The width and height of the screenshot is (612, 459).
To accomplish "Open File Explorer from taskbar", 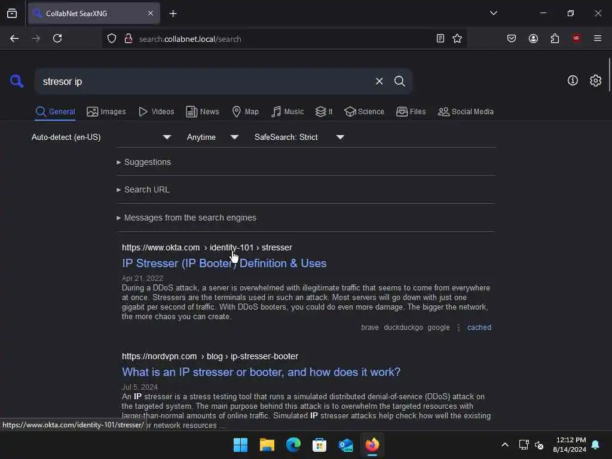I will pos(267,445).
